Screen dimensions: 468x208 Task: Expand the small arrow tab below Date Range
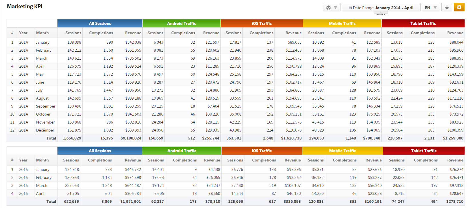(381, 13)
